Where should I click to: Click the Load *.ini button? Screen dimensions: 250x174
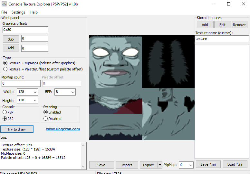pos(235,164)
